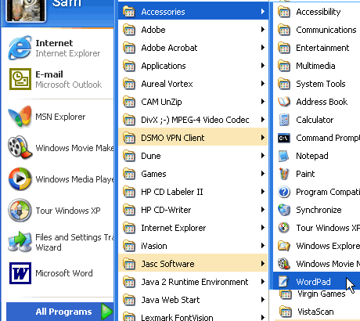Viewport: 360px width, 321px height.
Task: Launch Microsoft Outlook E-mail icon
Action: [20, 79]
